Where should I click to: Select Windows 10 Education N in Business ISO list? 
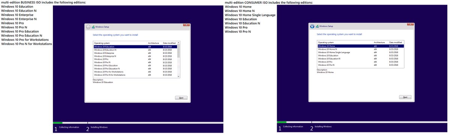tap(135, 50)
